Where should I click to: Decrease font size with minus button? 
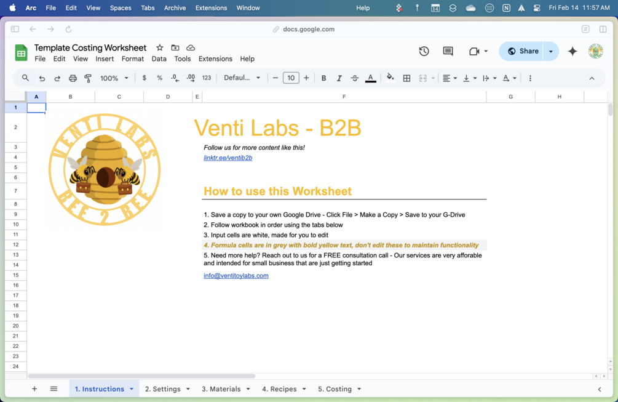click(x=275, y=78)
